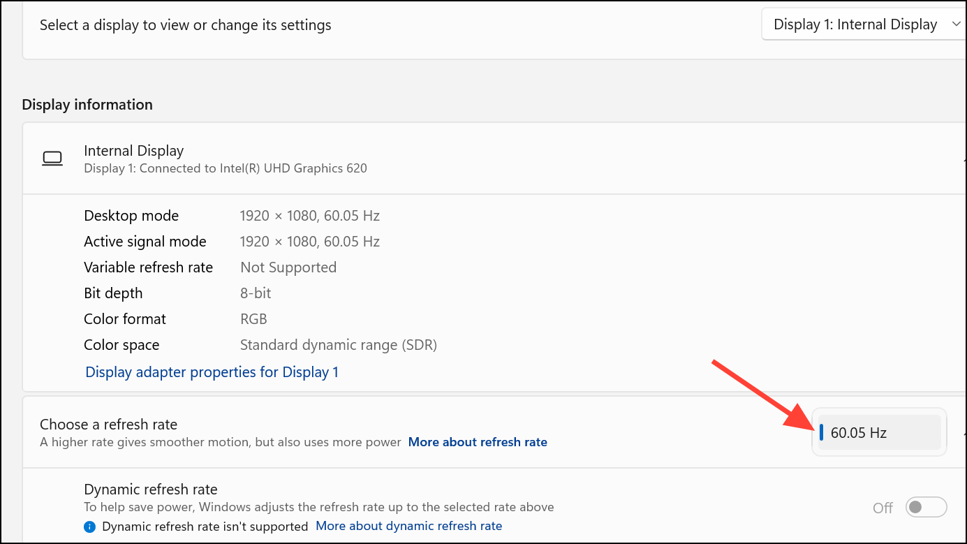Follow the More about refresh rate link
967x544 pixels.
click(478, 442)
